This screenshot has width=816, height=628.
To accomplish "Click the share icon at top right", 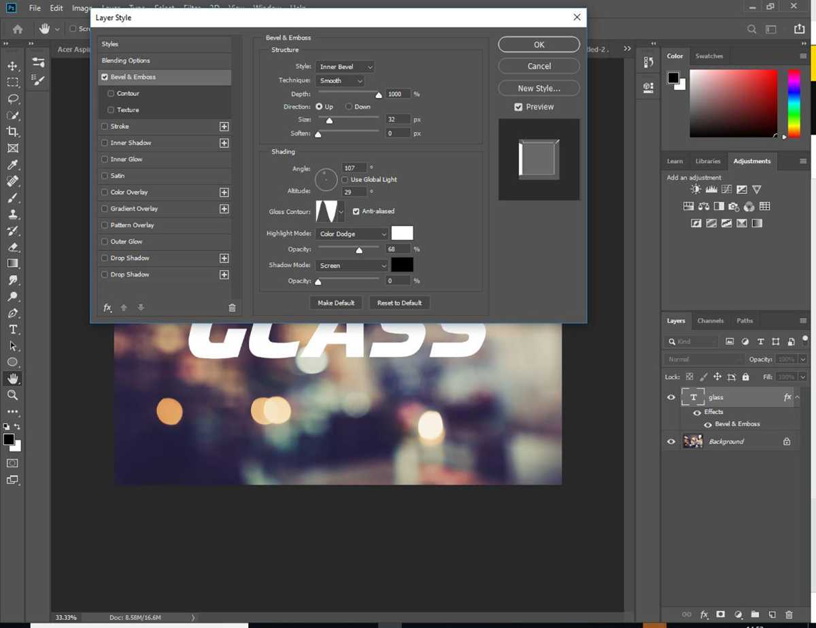I will (x=799, y=29).
